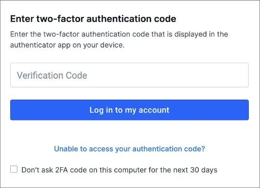260x188 pixels.
Task: Select the authentication code help link
Action: [x=129, y=149]
